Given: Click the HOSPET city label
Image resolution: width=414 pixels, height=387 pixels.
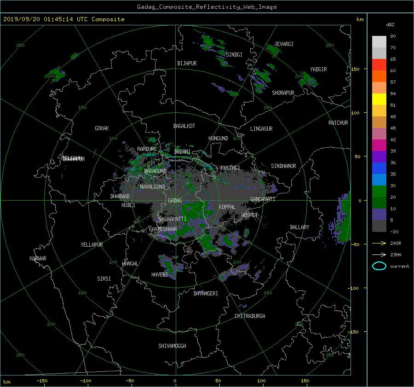Looking at the screenshot, I should tap(249, 215).
